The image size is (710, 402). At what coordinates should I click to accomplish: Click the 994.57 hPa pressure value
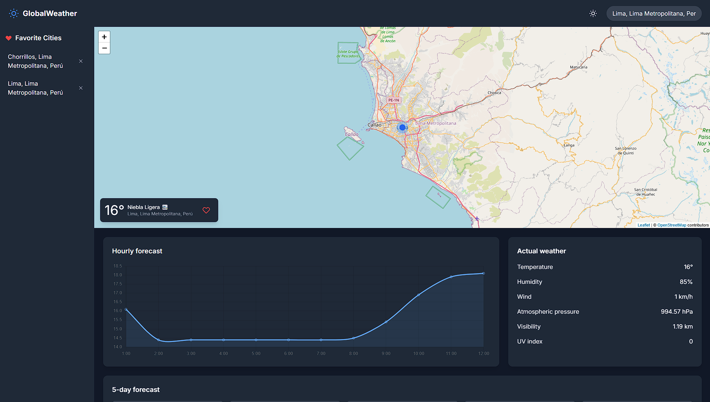coord(676,311)
